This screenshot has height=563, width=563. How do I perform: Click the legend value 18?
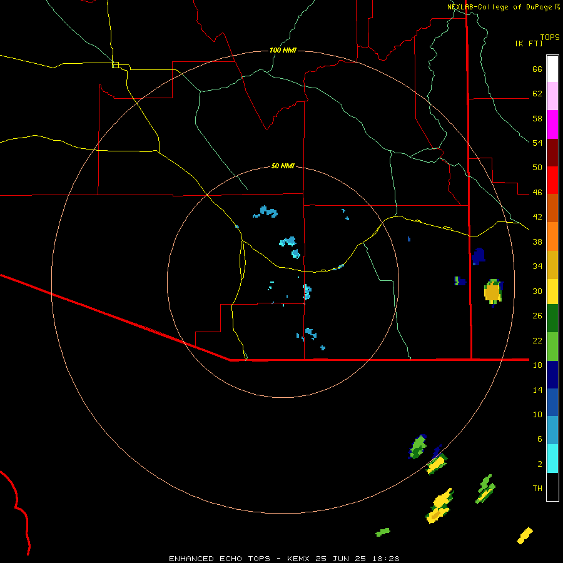tap(537, 365)
